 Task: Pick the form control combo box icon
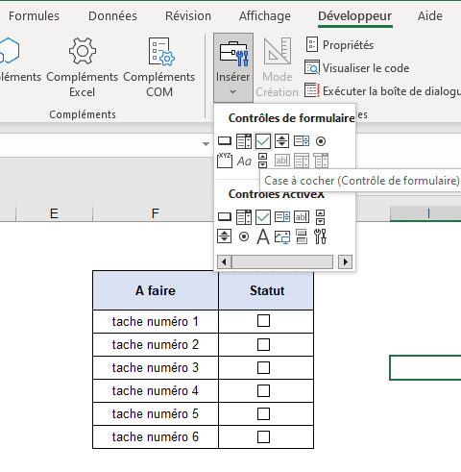point(244,141)
